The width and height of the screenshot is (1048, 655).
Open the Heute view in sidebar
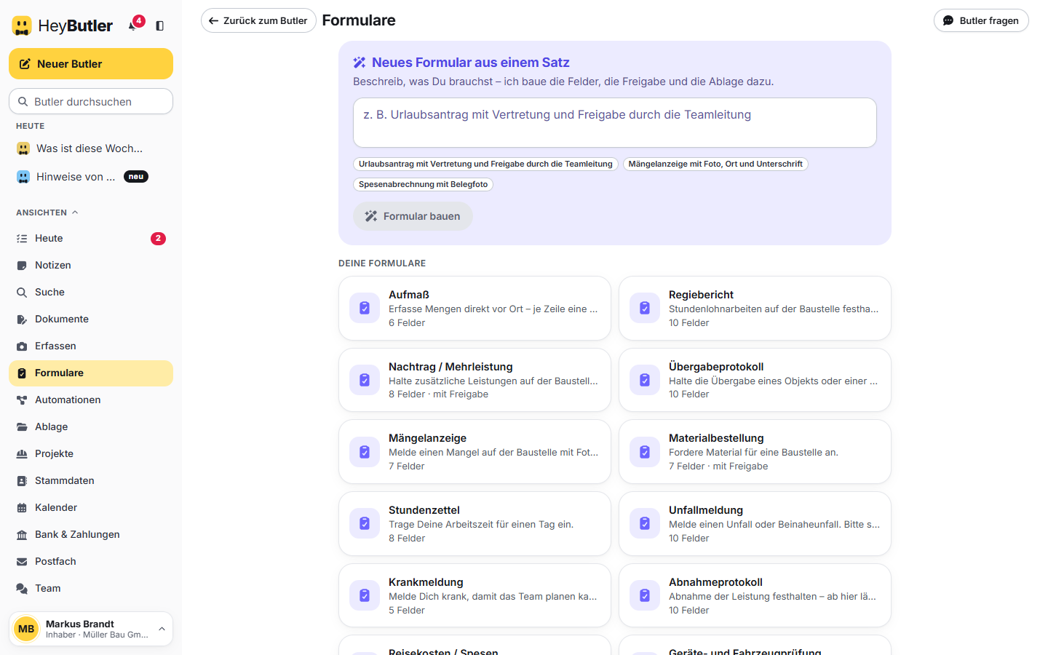point(91,238)
